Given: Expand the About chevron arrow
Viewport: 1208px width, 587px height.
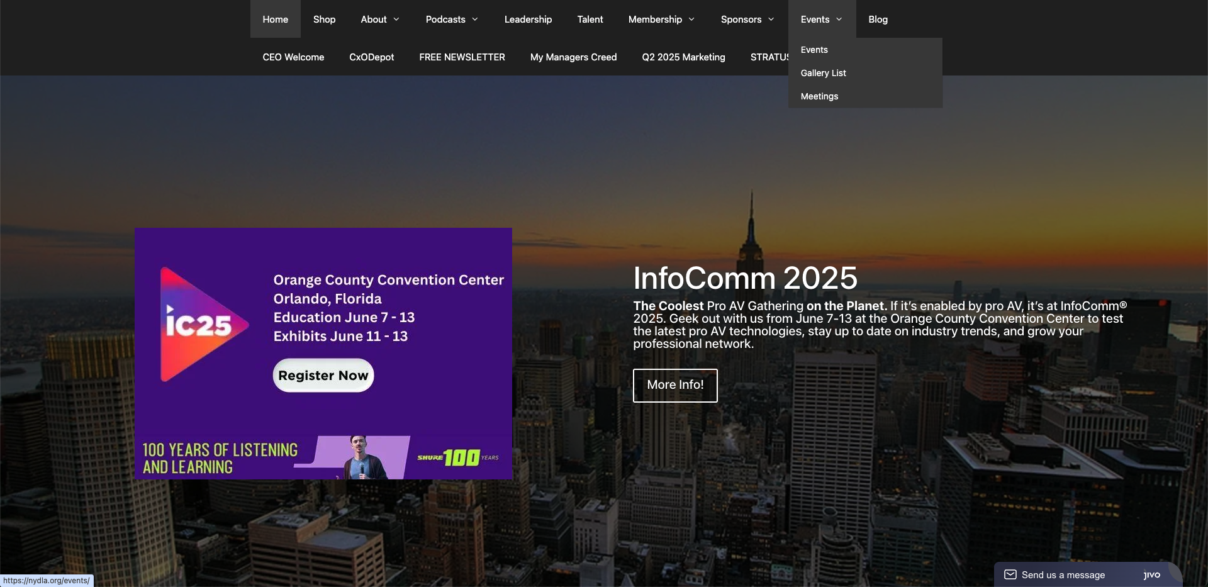Looking at the screenshot, I should click(396, 20).
